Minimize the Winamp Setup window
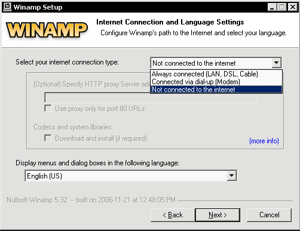The width and height of the screenshot is (300, 231). click(272, 7)
